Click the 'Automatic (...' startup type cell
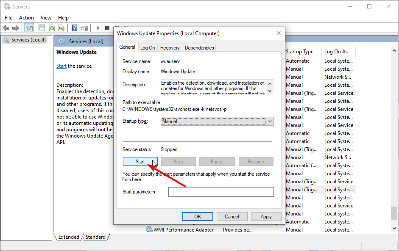 point(301,165)
